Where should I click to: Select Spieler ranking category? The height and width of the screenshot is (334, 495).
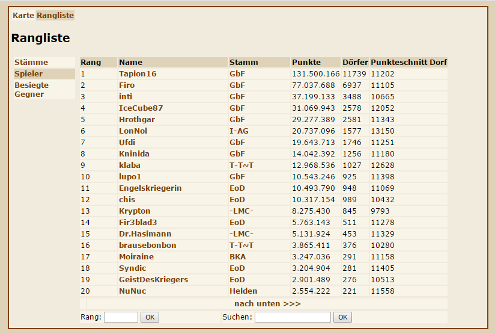(x=29, y=74)
